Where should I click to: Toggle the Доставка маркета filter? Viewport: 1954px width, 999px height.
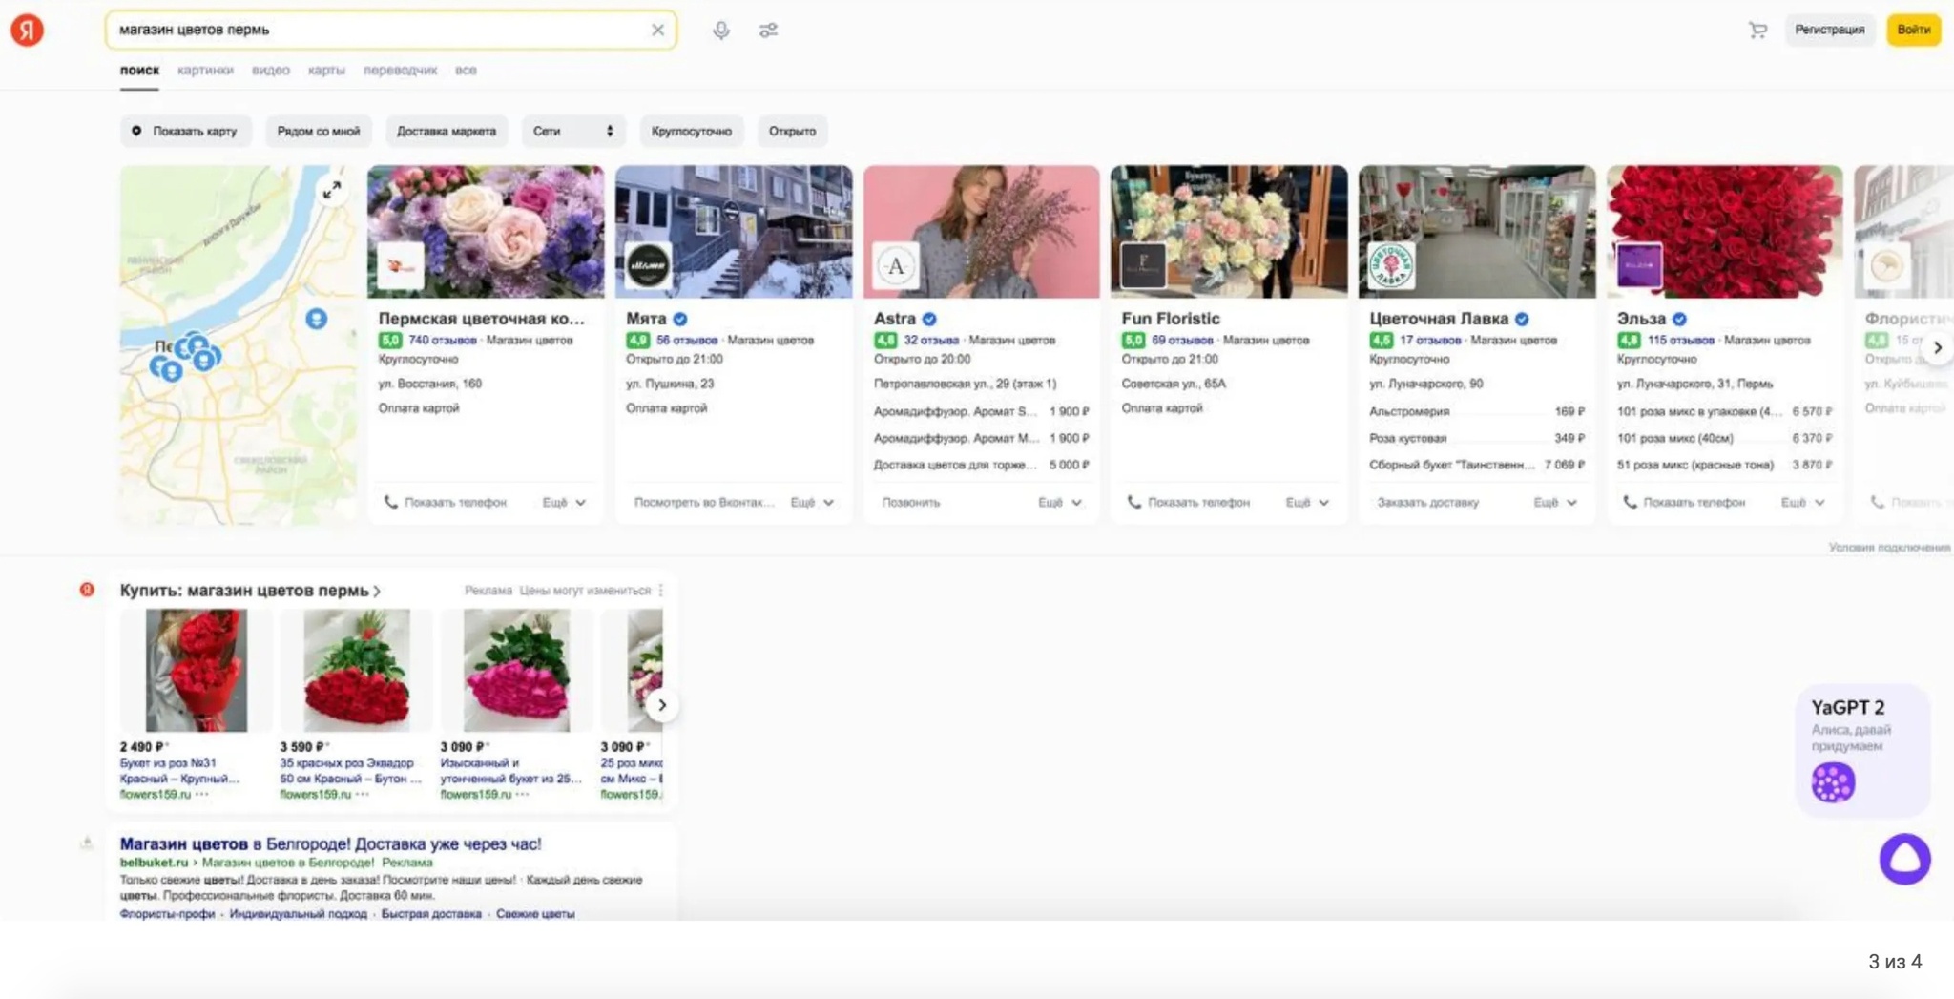coord(447,131)
